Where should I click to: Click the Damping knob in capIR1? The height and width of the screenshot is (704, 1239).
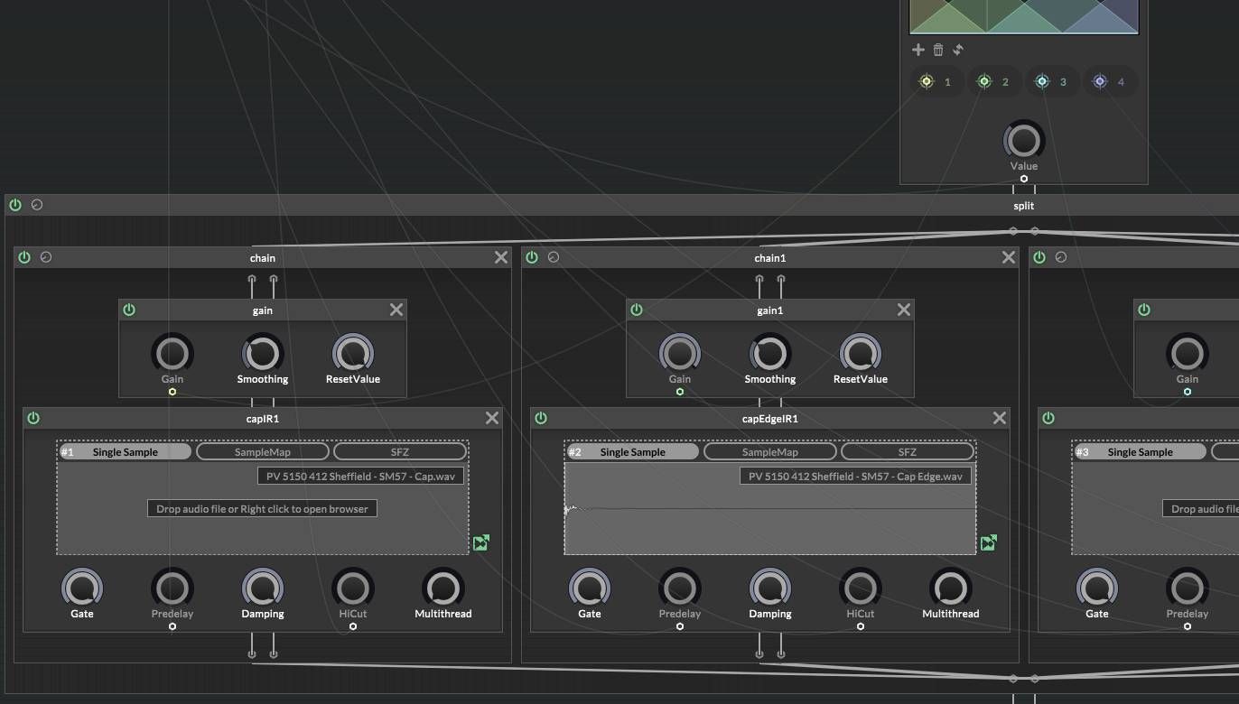coord(263,588)
